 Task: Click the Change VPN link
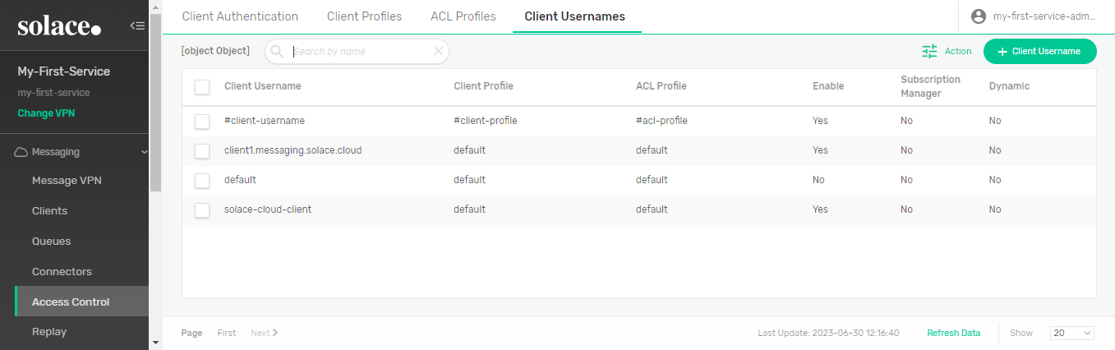click(46, 113)
